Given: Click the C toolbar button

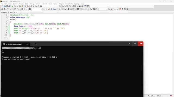Looking at the screenshot, I should pyautogui.click(x=96, y=9).
